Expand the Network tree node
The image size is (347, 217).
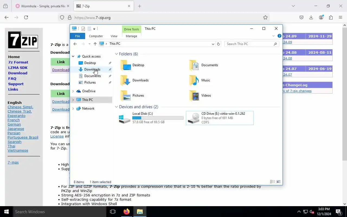[73, 108]
